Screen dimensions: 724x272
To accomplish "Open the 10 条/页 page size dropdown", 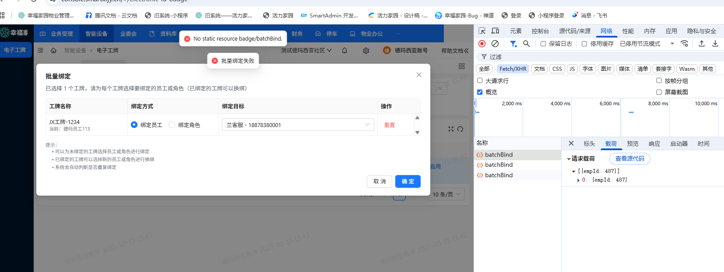I will pos(446,194).
